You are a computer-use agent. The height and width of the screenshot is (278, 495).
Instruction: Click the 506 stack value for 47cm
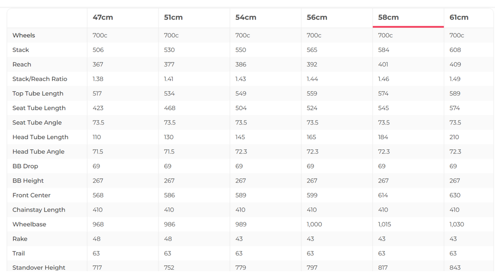click(98, 50)
